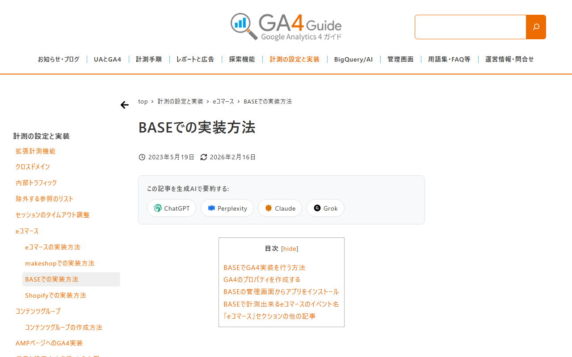The image size is (572, 357).
Task: Open sidebar link コンテンツグループの作成方法
Action: tap(63, 327)
